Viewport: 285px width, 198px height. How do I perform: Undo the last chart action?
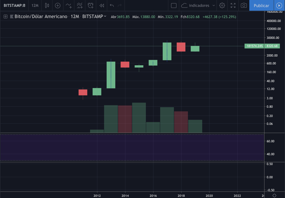click(x=112, y=5)
